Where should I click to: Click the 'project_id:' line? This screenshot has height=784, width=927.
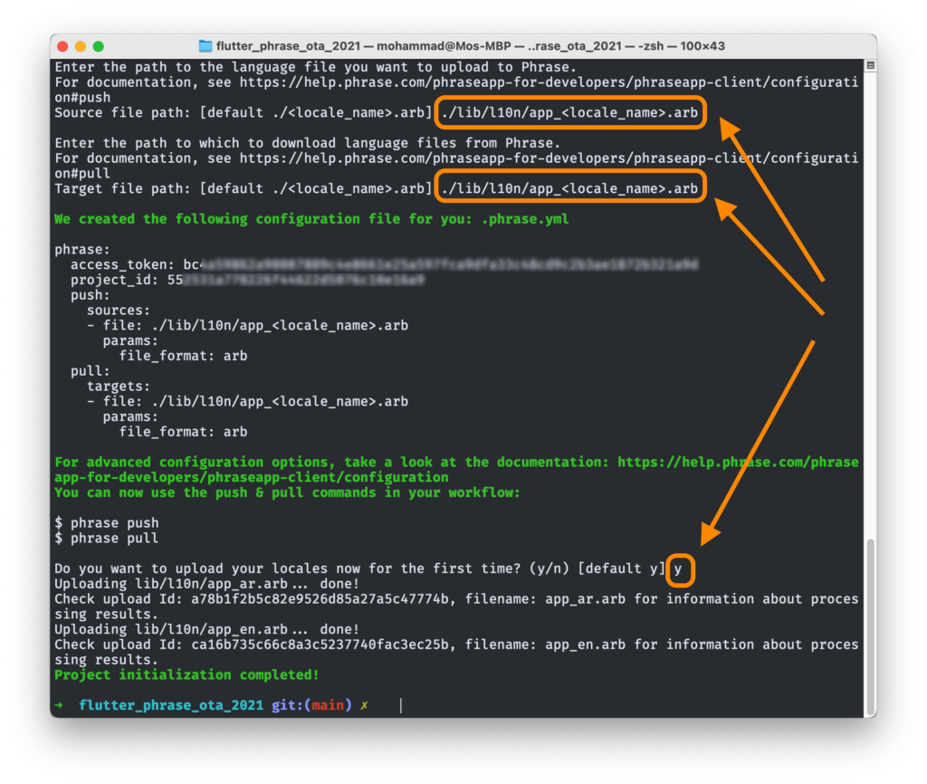point(247,280)
